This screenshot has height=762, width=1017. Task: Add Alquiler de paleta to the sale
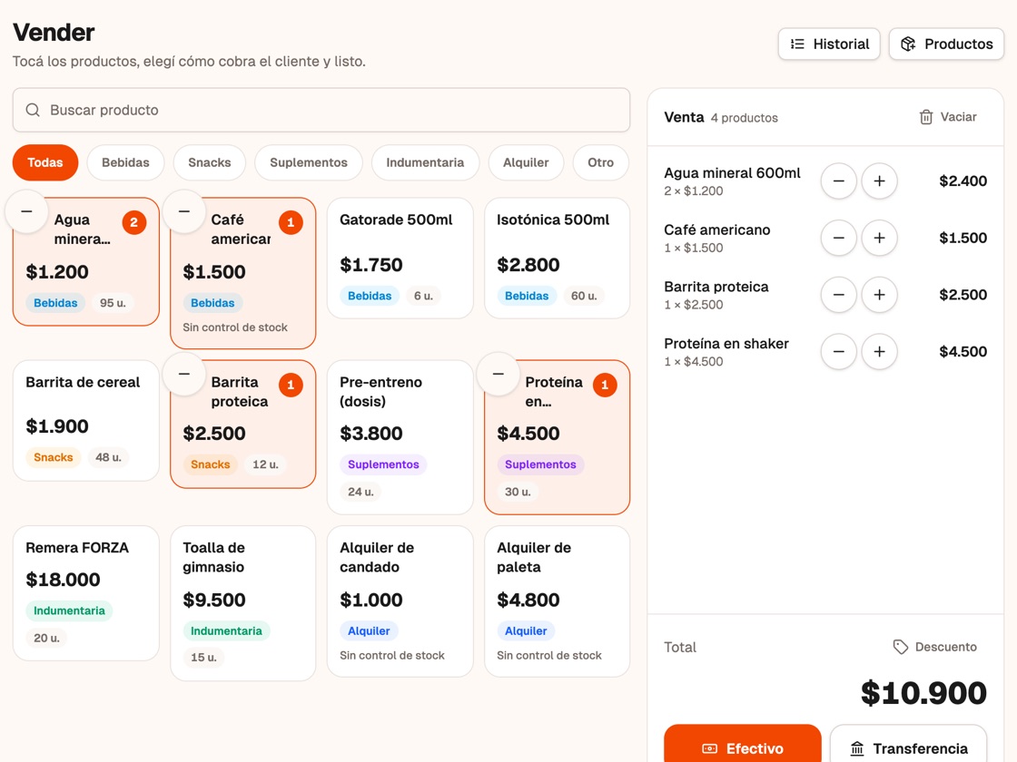click(558, 601)
